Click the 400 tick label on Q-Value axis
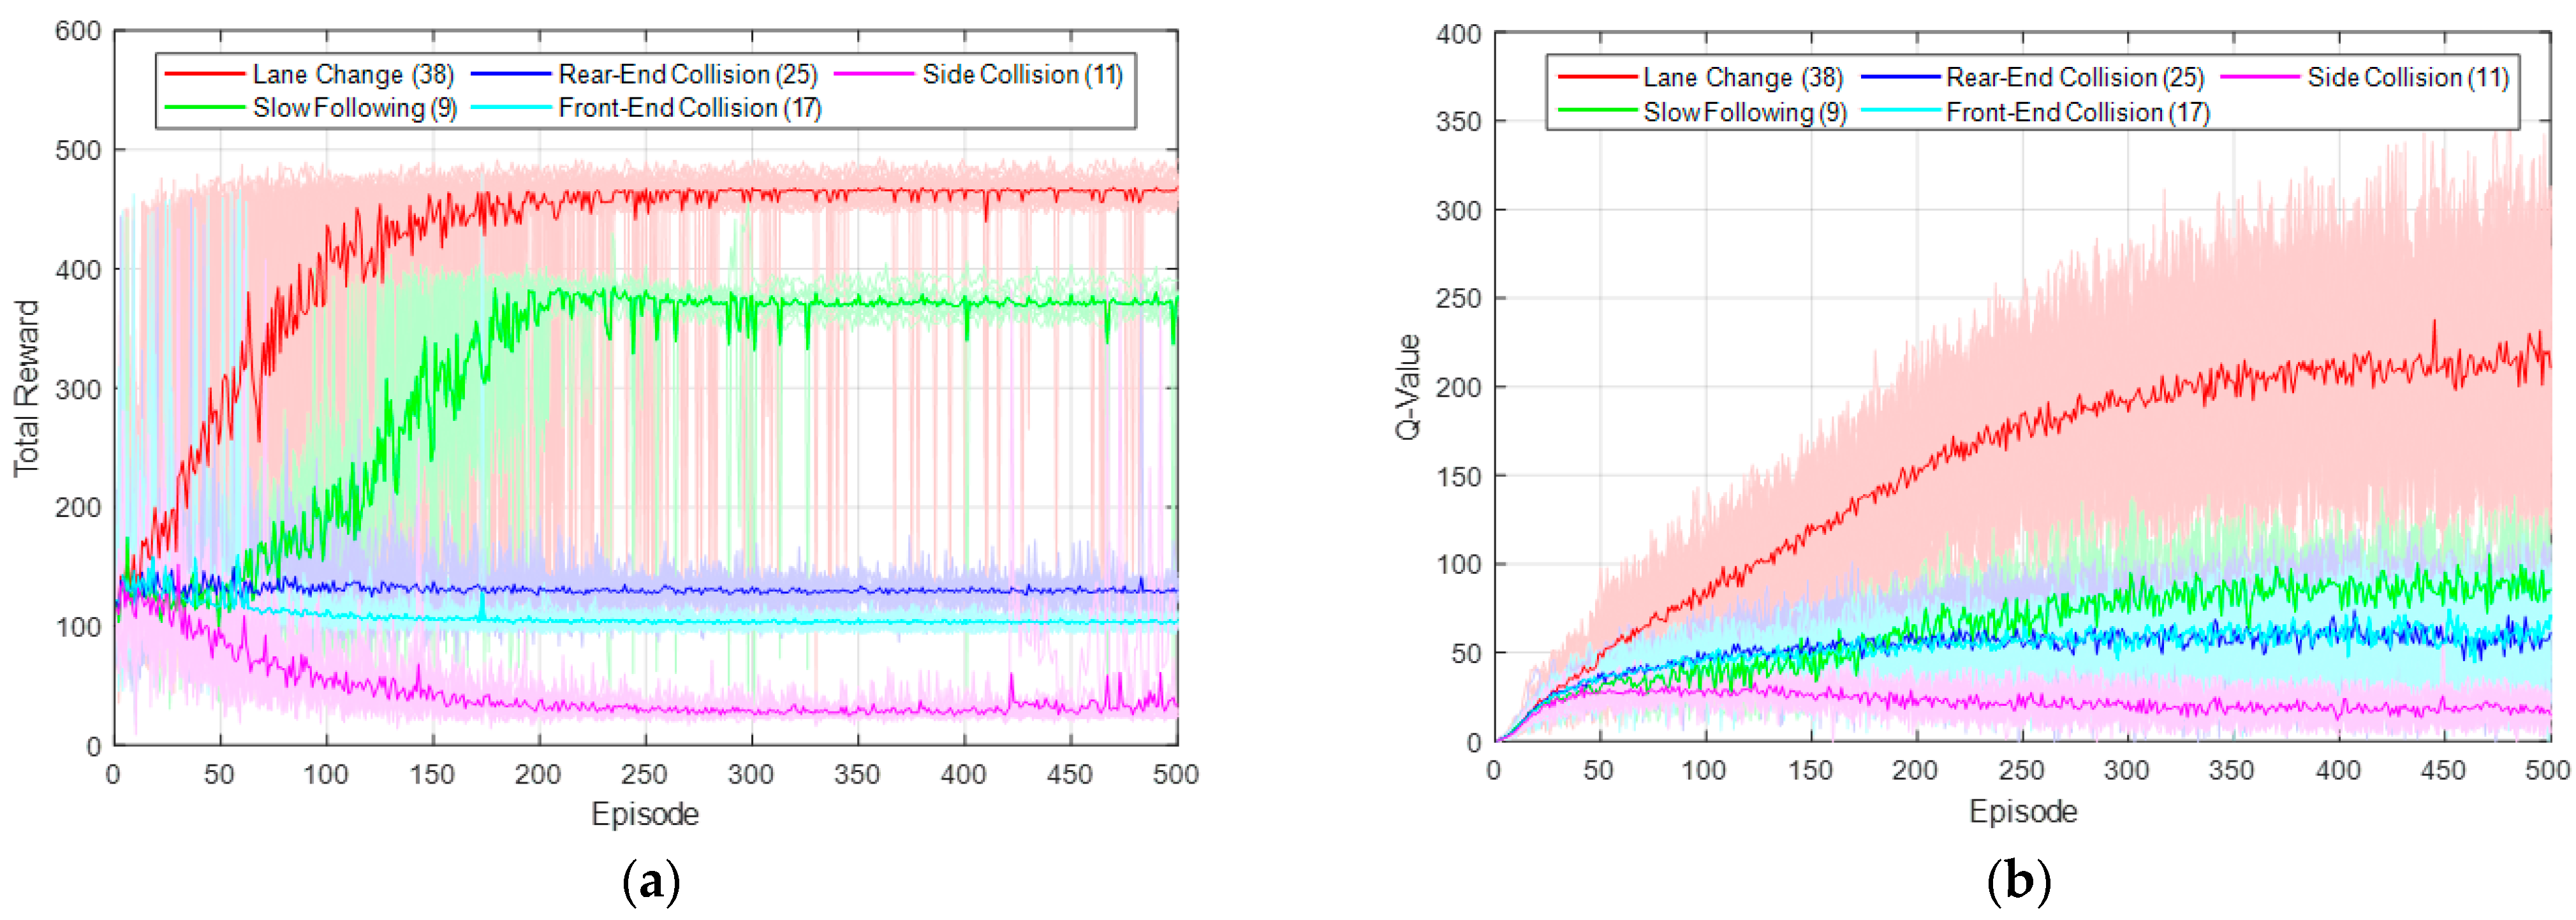The height and width of the screenshot is (920, 2576). [1458, 34]
